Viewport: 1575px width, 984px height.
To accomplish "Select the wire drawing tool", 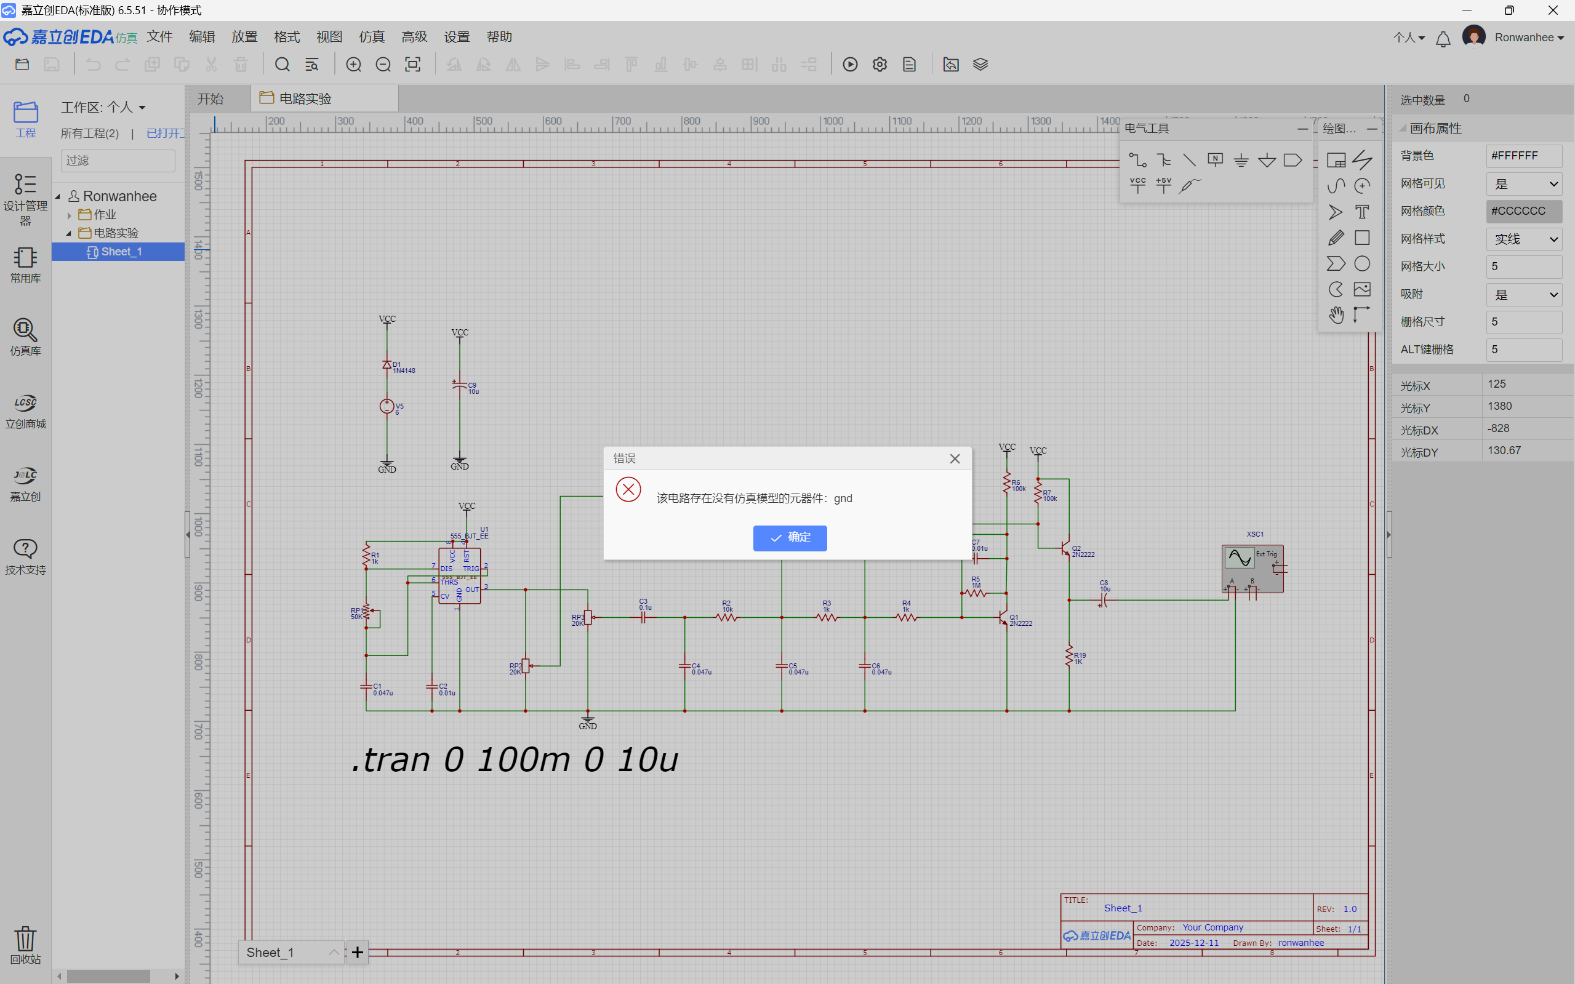I will [x=1137, y=160].
